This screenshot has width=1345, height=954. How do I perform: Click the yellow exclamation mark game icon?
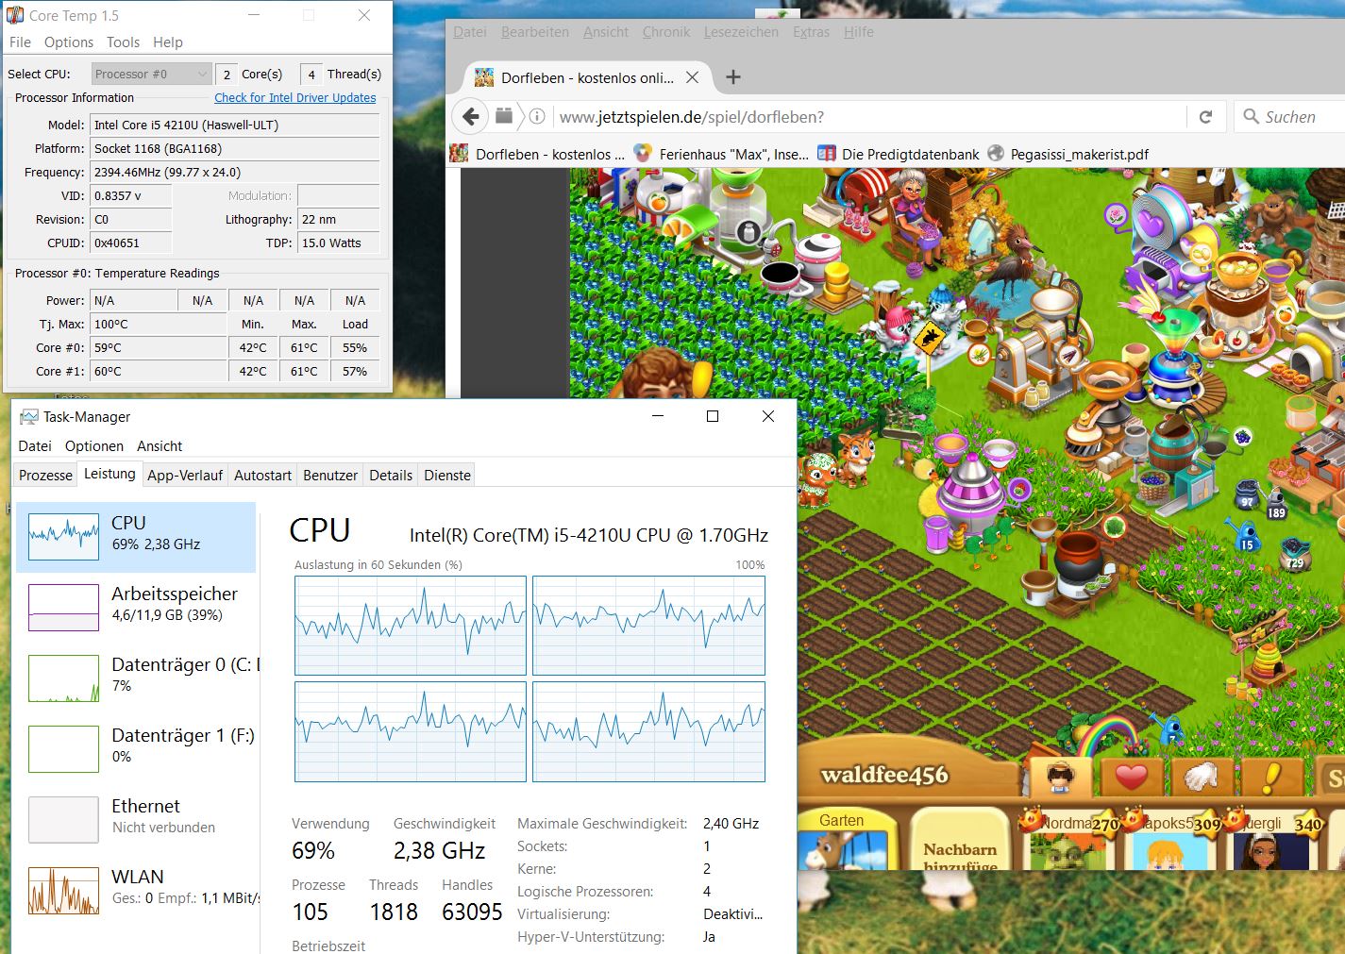point(1272,778)
